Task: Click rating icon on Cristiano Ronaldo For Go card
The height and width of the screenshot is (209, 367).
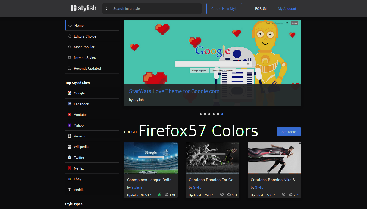Action: click(x=222, y=195)
